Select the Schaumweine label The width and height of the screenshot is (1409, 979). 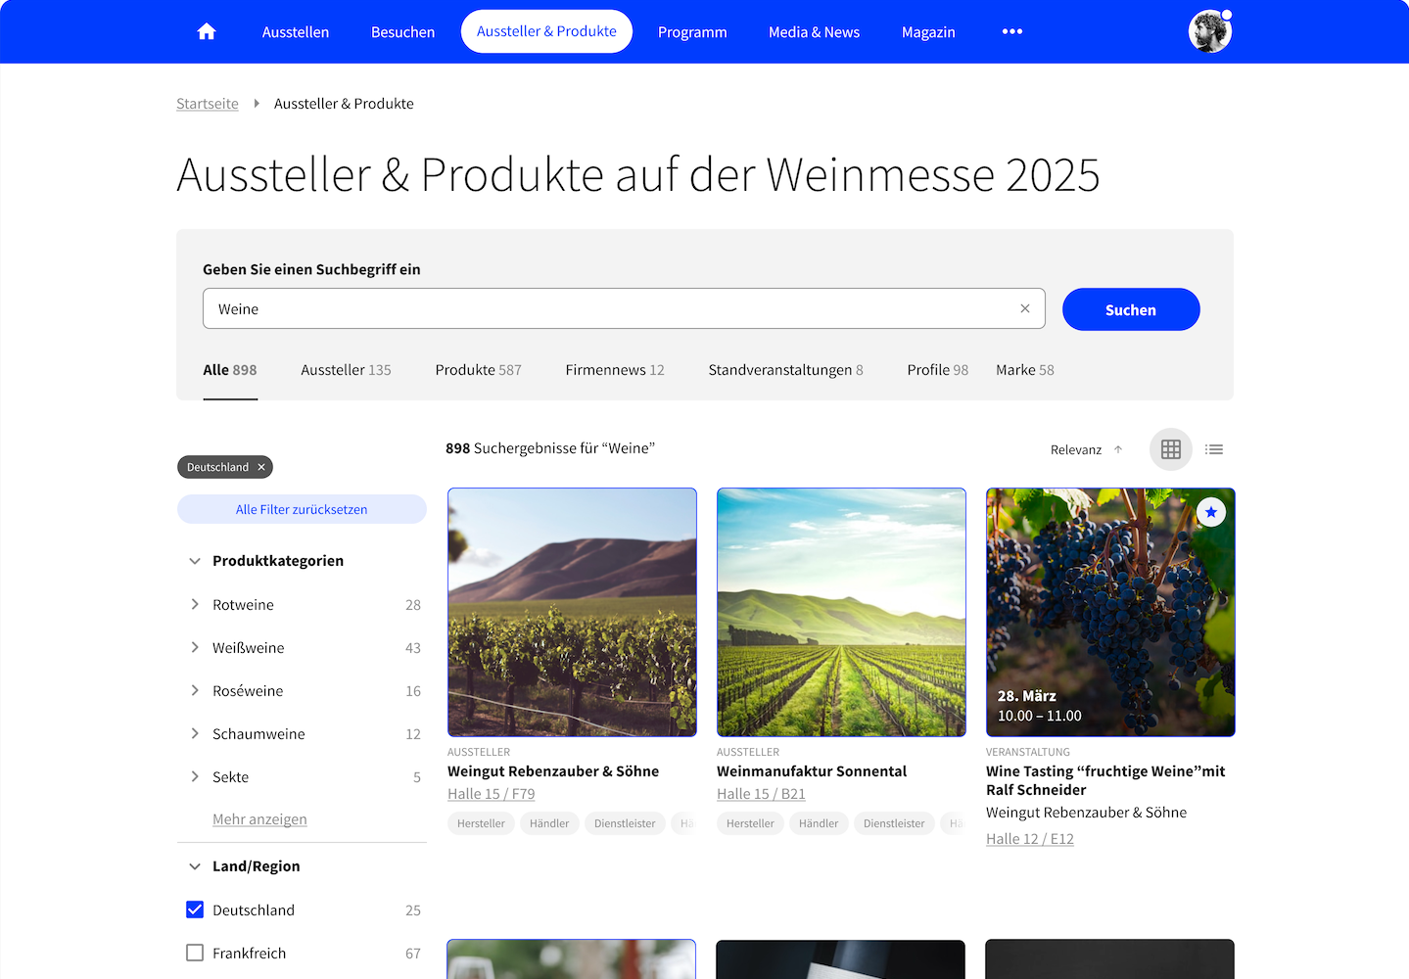(258, 734)
